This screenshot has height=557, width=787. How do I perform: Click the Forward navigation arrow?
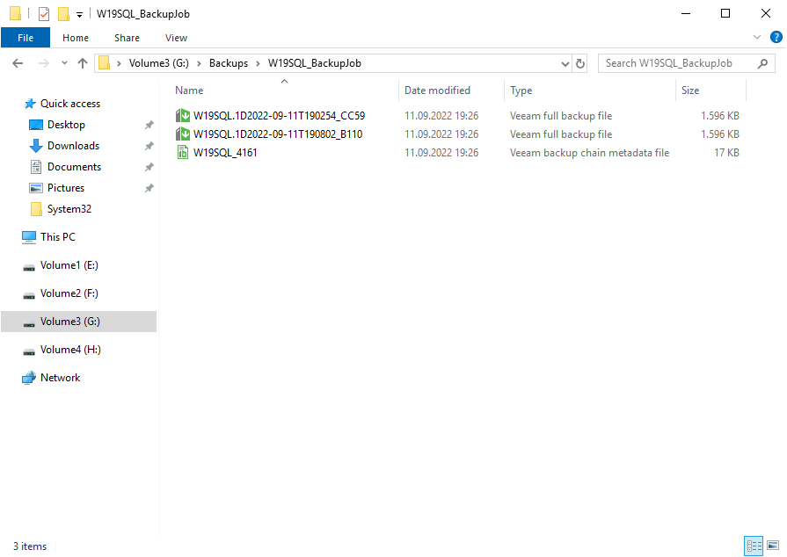(x=44, y=63)
